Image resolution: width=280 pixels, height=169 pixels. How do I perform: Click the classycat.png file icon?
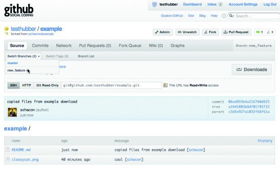click(x=7, y=159)
